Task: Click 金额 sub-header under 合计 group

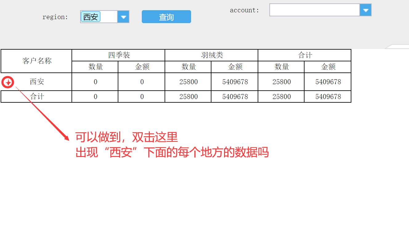Action: 328,67
